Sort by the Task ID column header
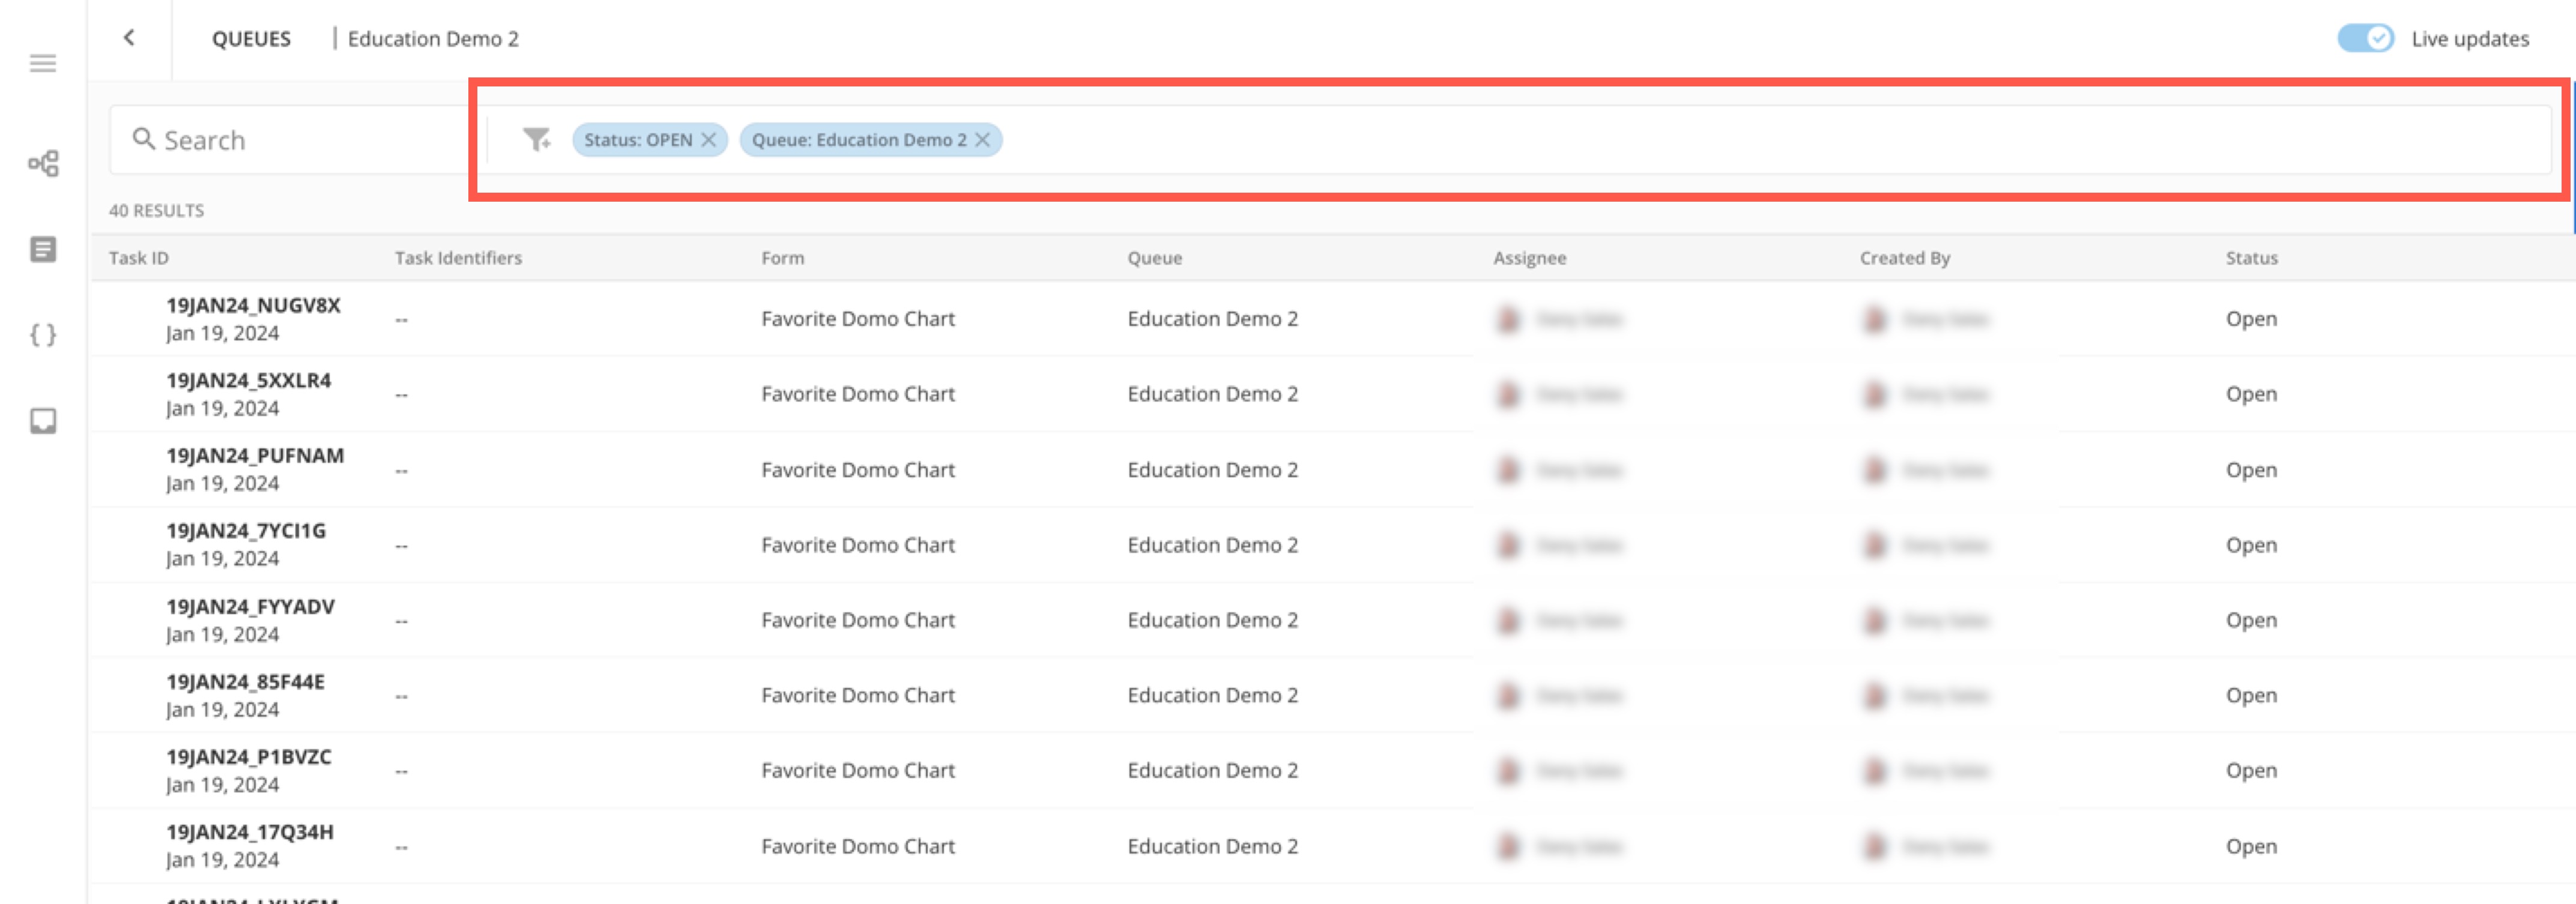Image resolution: width=2576 pixels, height=904 pixels. pyautogui.click(x=139, y=258)
